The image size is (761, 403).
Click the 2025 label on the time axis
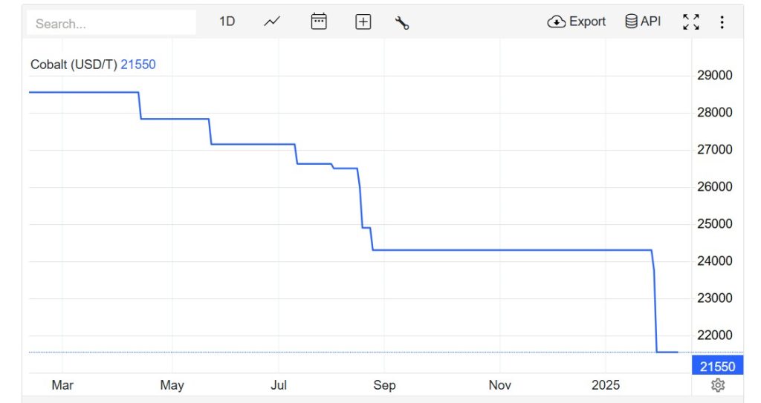(605, 385)
